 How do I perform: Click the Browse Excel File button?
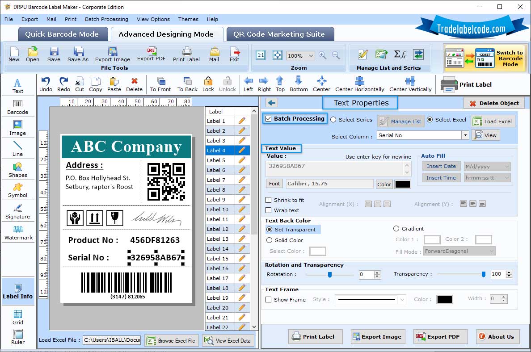(x=171, y=340)
